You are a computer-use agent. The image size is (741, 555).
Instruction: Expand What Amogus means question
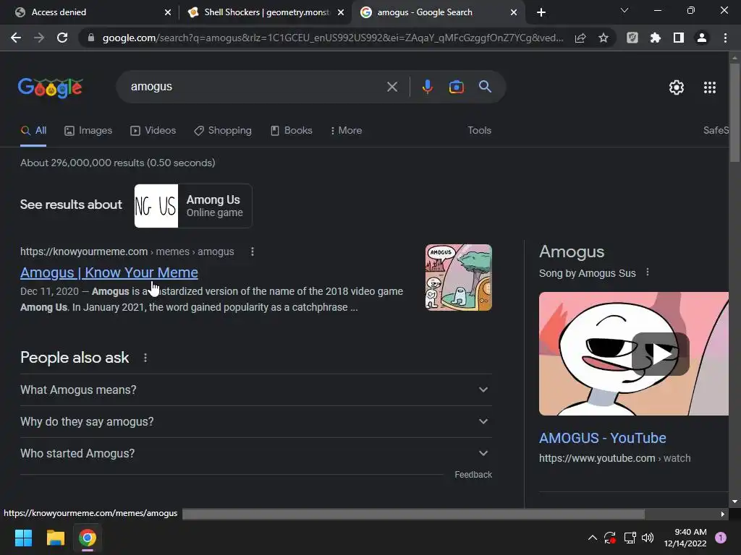[x=256, y=390]
